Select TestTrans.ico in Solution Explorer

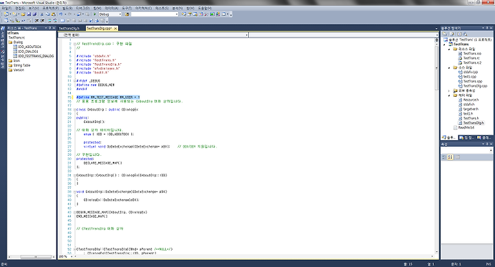coord(472,54)
